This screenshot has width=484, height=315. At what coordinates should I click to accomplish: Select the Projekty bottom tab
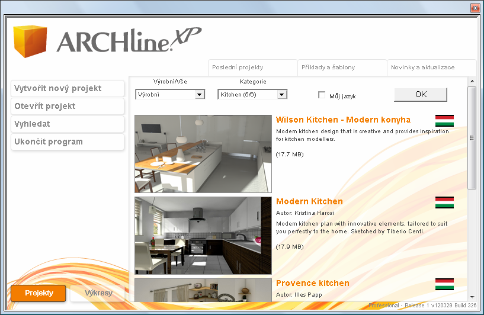39,293
